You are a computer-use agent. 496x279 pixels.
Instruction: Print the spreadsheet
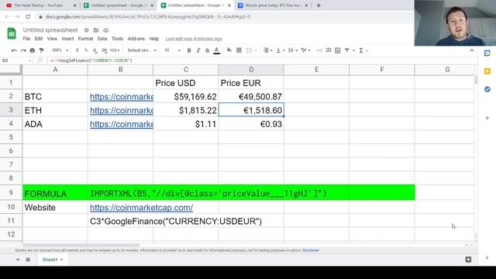(33, 50)
